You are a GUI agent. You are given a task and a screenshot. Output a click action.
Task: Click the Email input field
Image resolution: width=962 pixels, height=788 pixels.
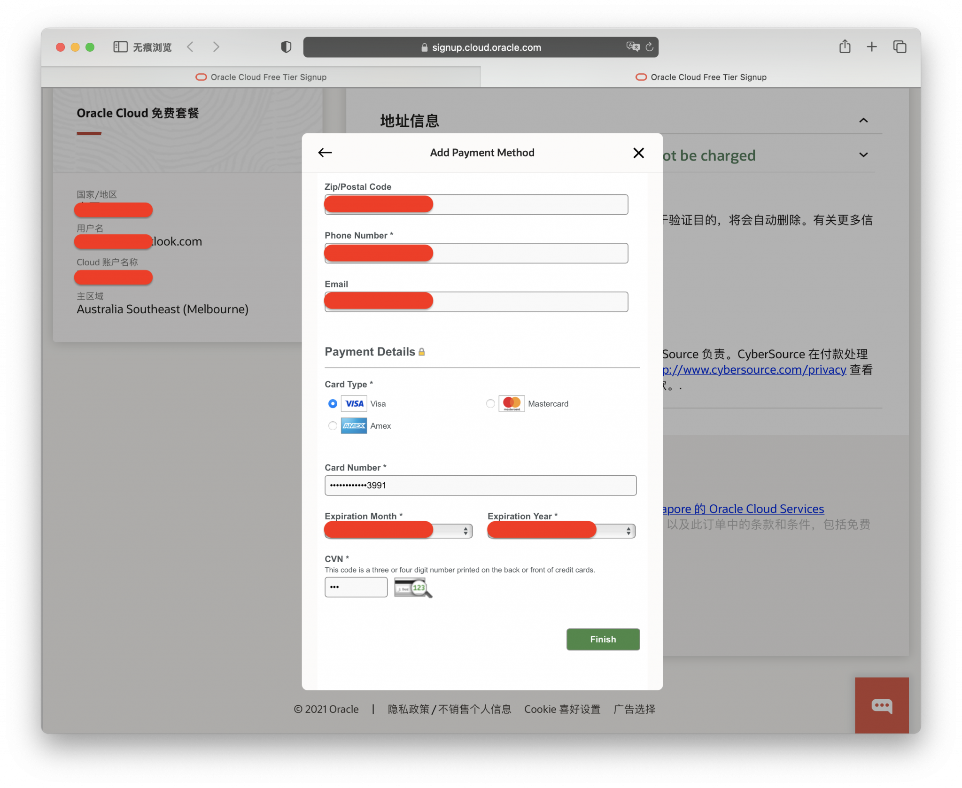(476, 301)
